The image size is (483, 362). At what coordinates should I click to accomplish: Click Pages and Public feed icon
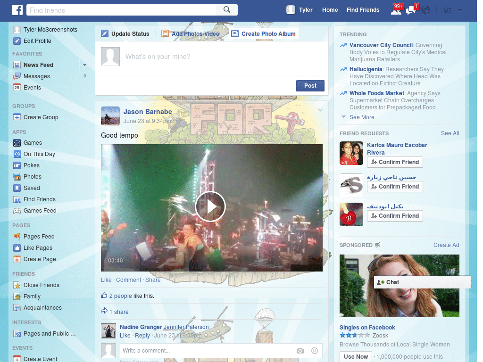[x=17, y=334]
